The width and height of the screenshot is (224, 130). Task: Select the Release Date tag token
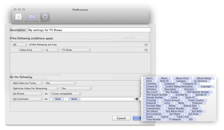190,106
